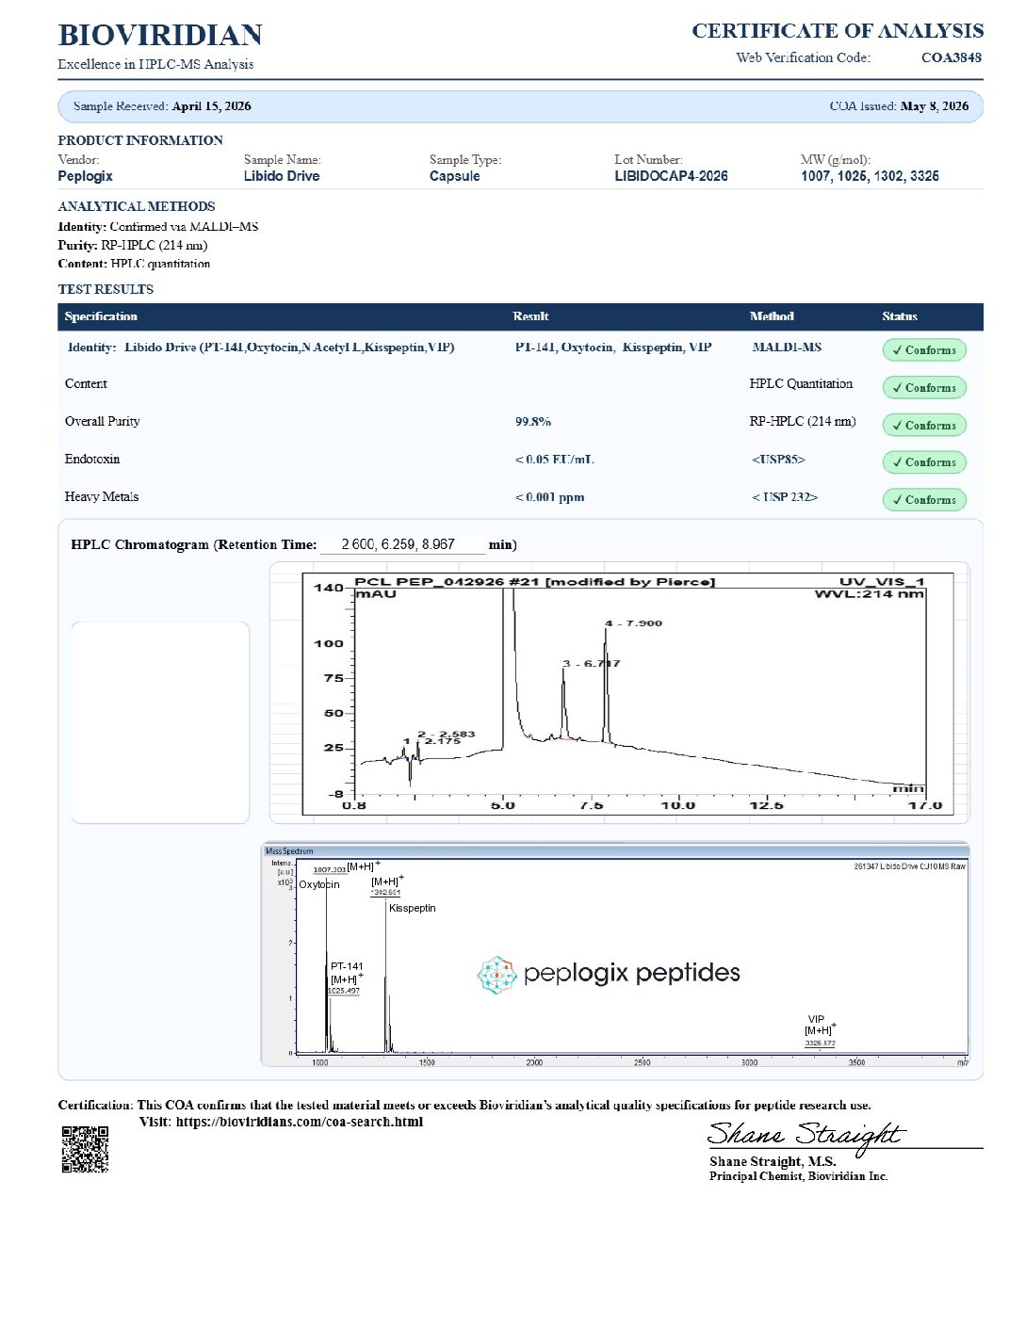Select the vendor name Peplogix
This screenshot has height=1326, width=1025.
coord(85,176)
